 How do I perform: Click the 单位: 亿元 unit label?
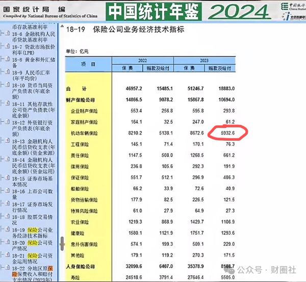click(77, 52)
